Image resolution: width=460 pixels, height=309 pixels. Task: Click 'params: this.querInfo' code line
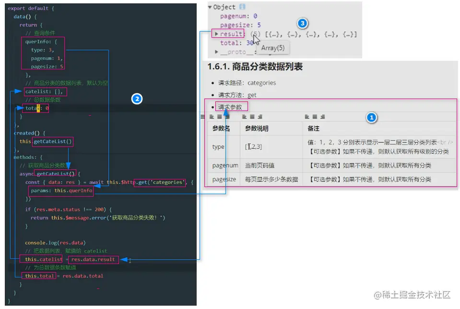click(x=61, y=190)
